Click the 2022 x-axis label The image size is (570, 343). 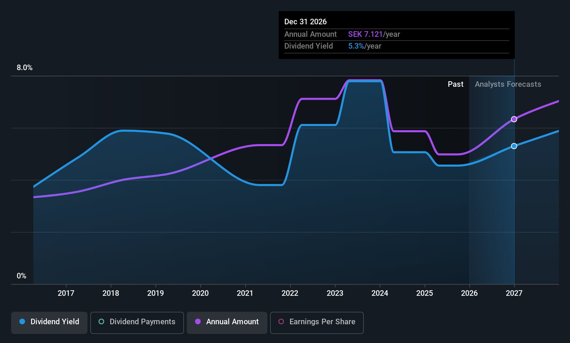(290, 293)
